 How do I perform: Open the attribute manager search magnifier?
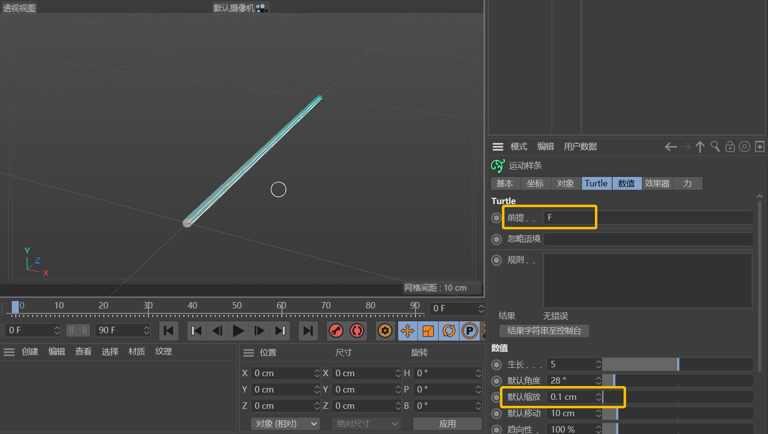[715, 146]
